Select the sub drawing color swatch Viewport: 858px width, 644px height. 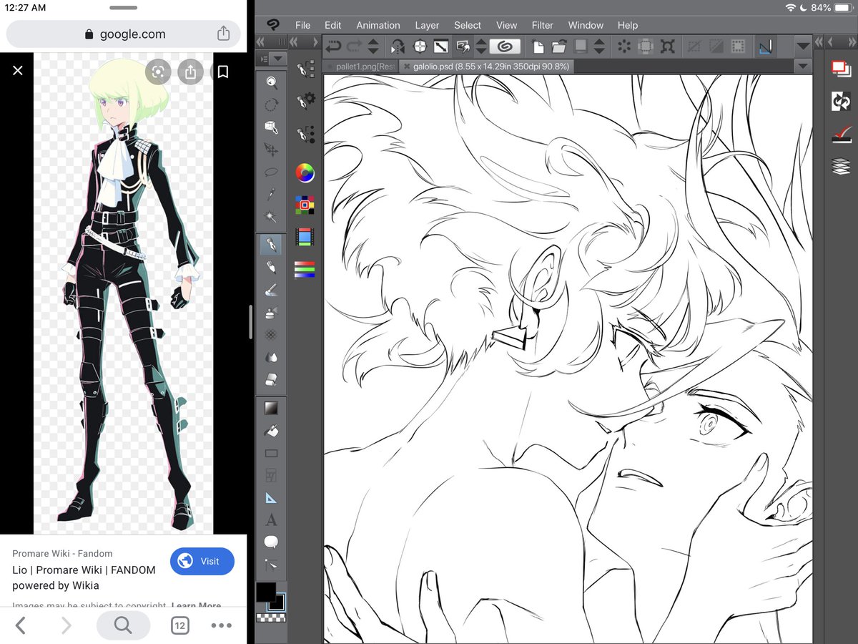pos(277,602)
